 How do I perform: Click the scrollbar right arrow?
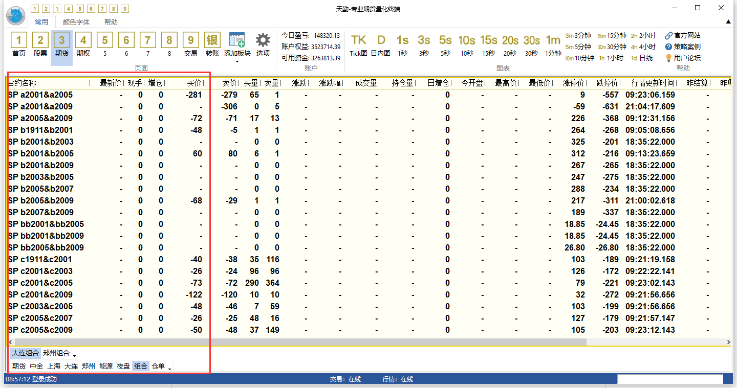pyautogui.click(x=728, y=342)
